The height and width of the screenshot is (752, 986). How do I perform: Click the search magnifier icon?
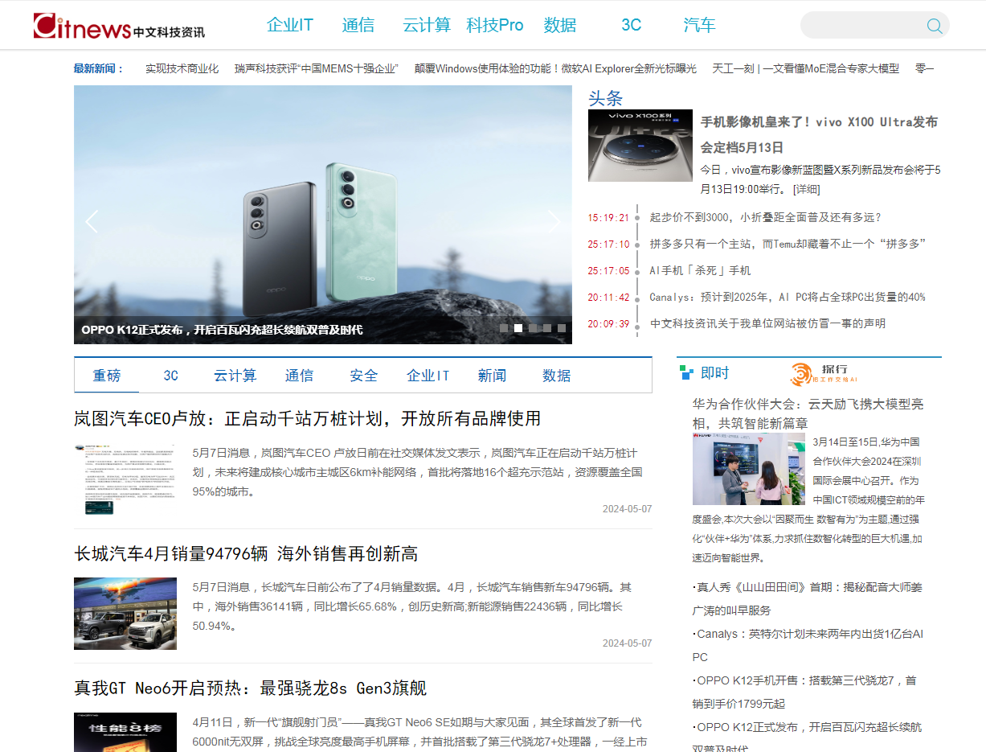tap(935, 26)
